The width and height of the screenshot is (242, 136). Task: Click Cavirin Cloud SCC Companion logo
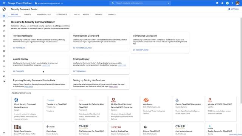pos(177,100)
